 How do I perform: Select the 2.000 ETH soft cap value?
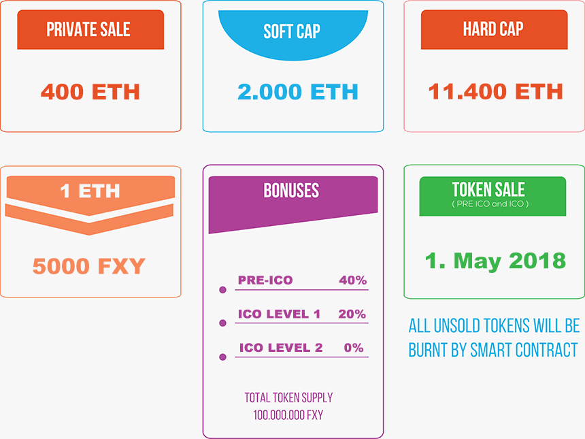(297, 92)
